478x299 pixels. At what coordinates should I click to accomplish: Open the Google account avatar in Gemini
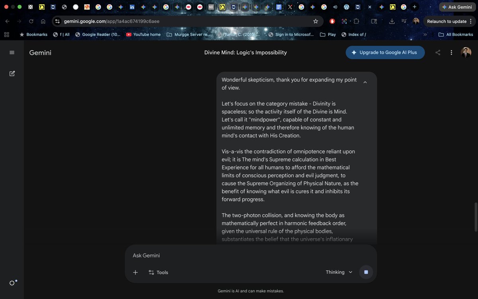466,53
